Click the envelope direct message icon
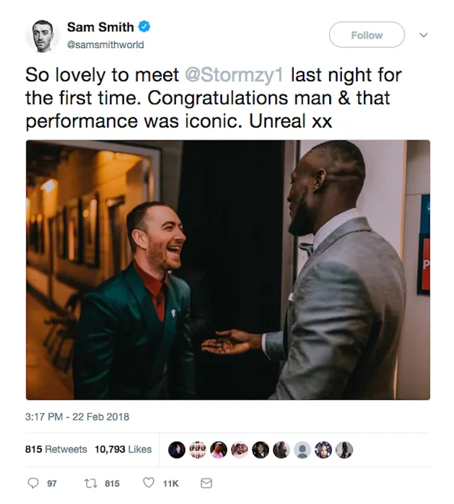This screenshot has width=454, height=504. pos(206,483)
